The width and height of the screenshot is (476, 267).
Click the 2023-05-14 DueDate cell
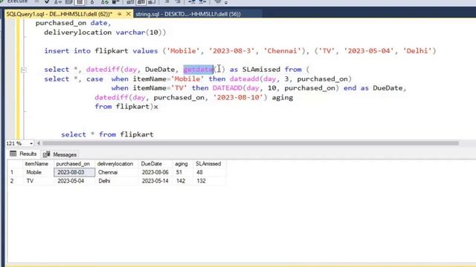coord(155,181)
